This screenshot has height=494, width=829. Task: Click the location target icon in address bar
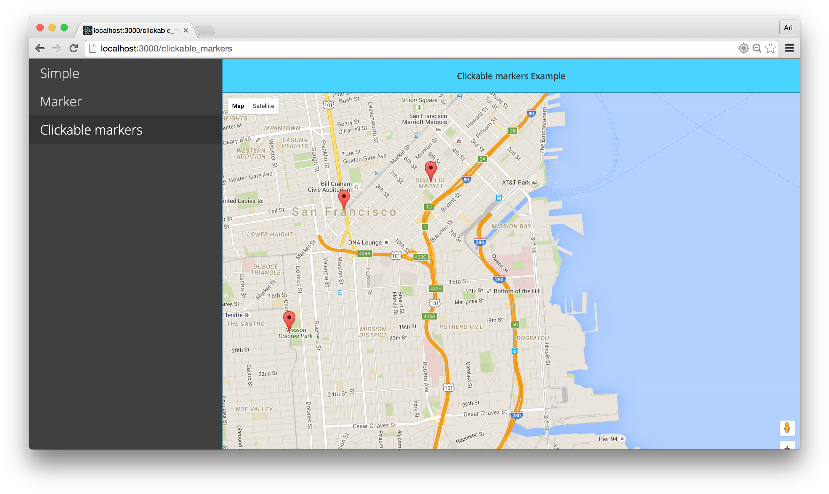click(743, 48)
